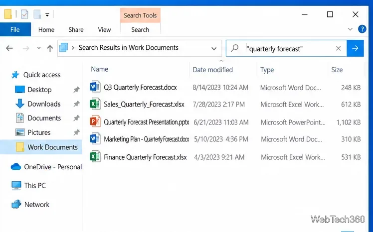Select the Q3 Quarterly Forecast.docx file
The height and width of the screenshot is (232, 373).
pos(140,88)
